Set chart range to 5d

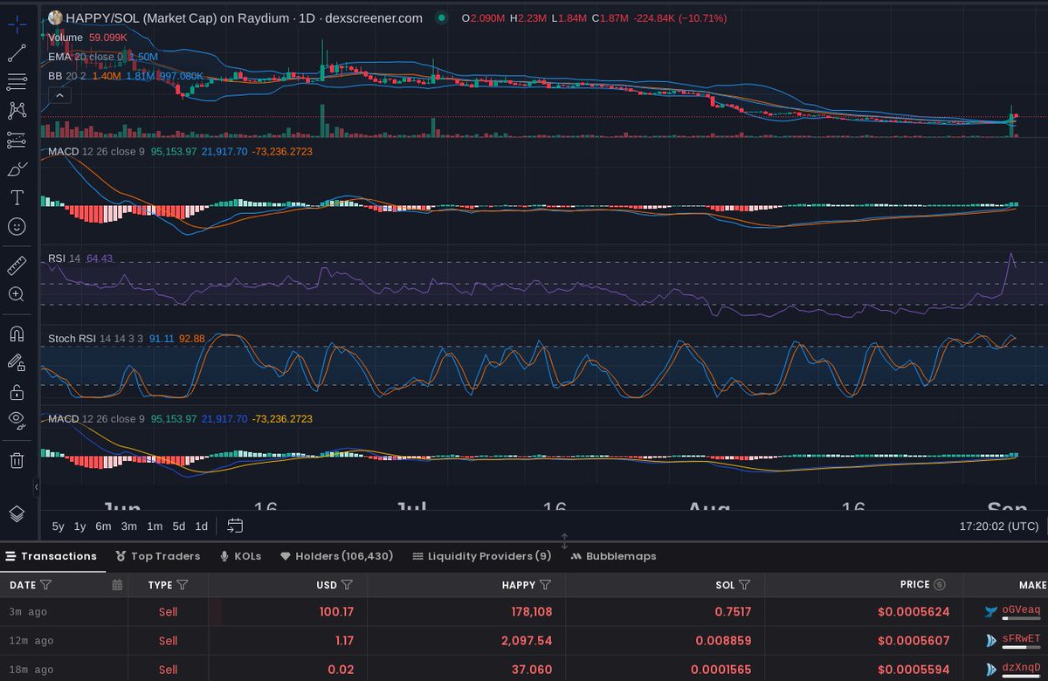click(x=178, y=526)
